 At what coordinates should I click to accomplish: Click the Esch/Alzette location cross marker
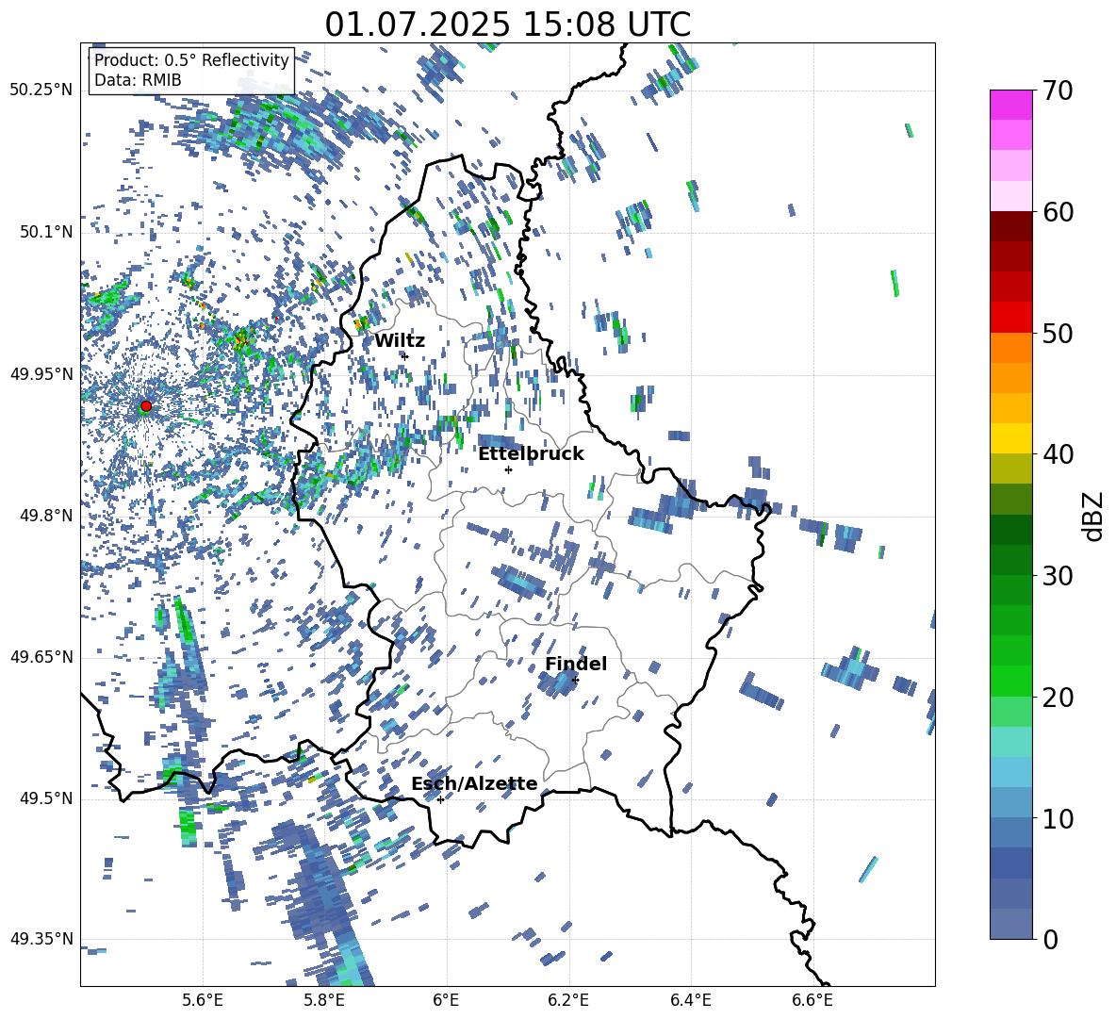point(440,799)
